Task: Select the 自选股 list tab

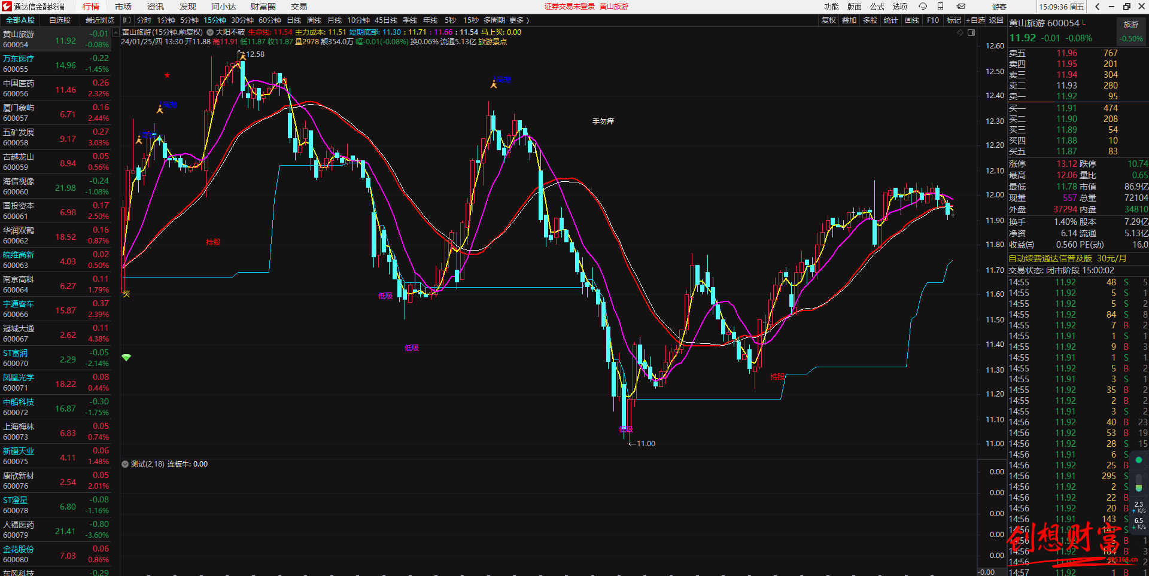Action: (60, 20)
